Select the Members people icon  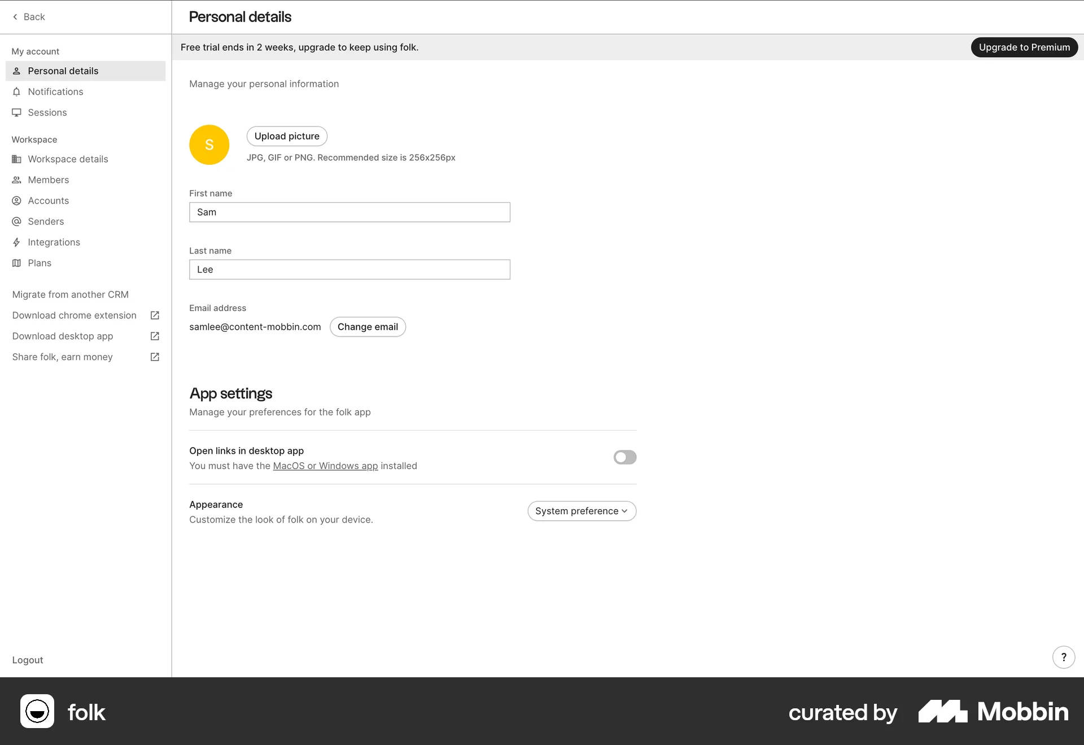click(x=17, y=179)
